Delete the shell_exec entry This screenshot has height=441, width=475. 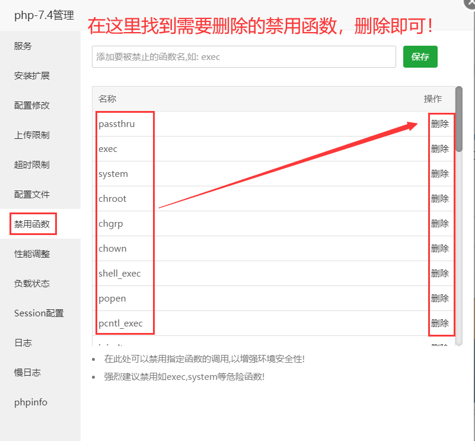tap(439, 274)
